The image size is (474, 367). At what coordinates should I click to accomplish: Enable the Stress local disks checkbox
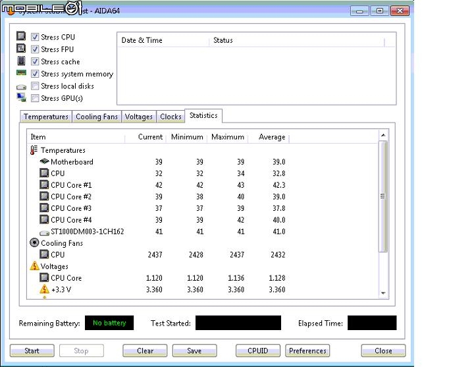[35, 86]
